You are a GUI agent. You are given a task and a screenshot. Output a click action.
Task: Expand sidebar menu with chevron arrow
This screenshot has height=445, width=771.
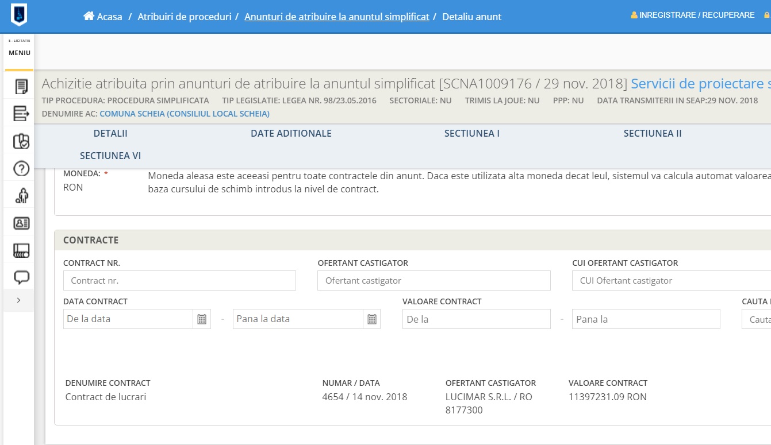[x=19, y=300]
